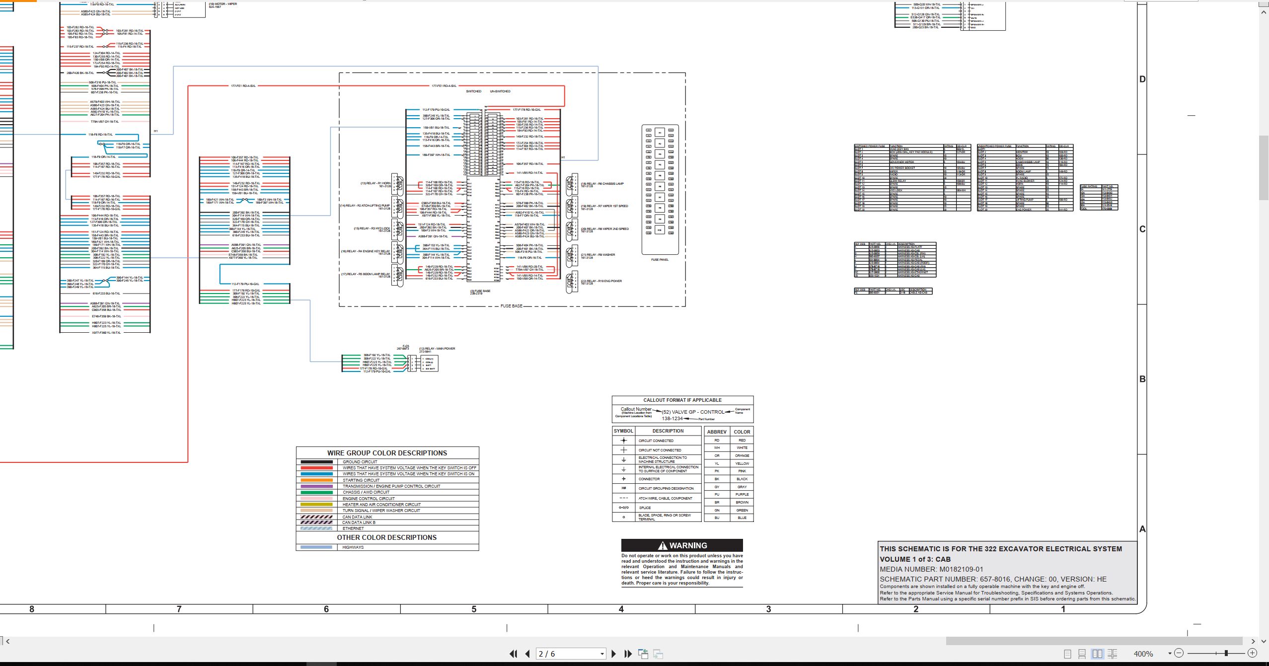Click the '(52) VALVE GP - CONTROL' callout example
1269x666 pixels.
(x=693, y=412)
